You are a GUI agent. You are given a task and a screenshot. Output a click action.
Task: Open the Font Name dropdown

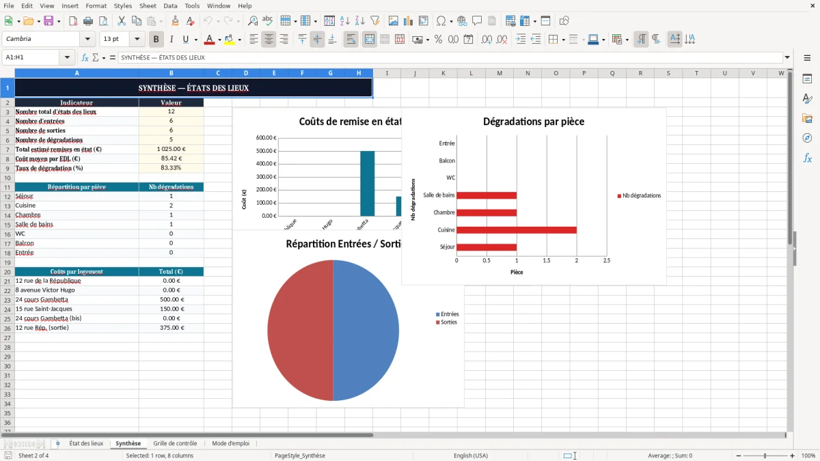(x=87, y=39)
